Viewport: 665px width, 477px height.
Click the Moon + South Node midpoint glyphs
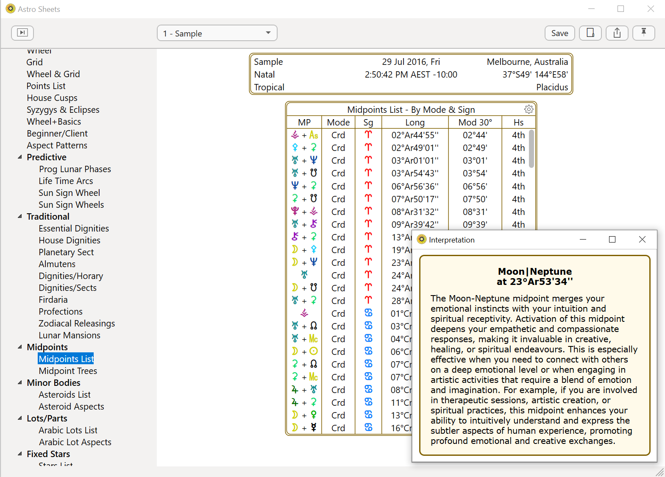(x=304, y=287)
